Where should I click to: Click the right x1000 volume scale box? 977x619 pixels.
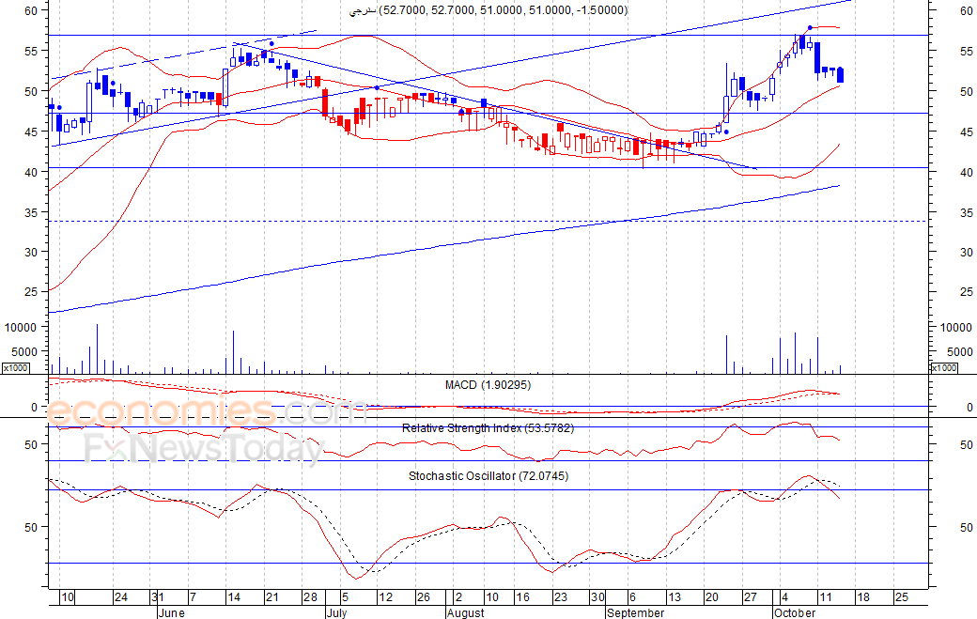coord(943,368)
